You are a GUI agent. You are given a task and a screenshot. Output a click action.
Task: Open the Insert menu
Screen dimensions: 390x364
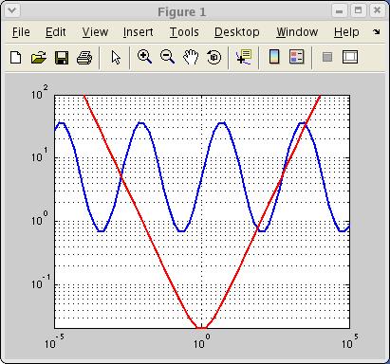[139, 32]
